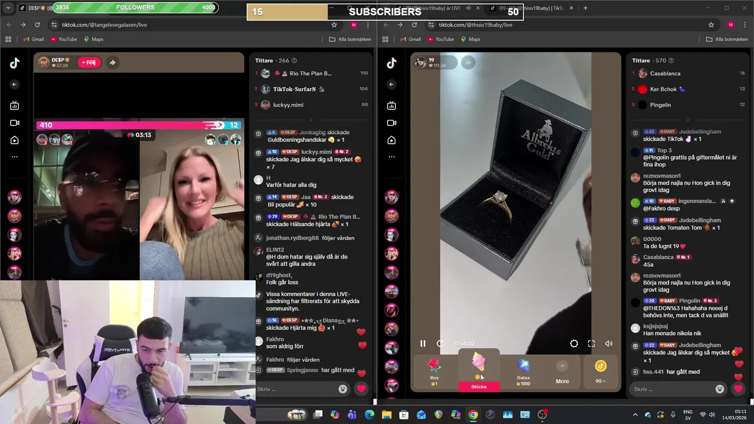754x424 pixels.
Task: Open Microsoft Edge from the taskbar
Action: coord(369,415)
